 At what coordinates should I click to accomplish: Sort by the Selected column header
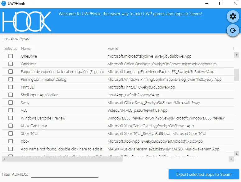point(11,49)
